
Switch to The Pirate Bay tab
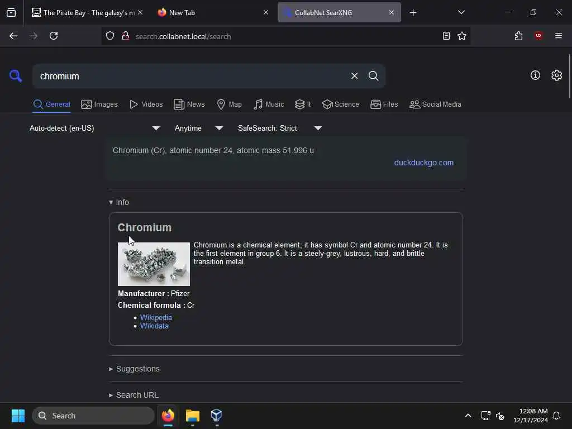point(83,13)
